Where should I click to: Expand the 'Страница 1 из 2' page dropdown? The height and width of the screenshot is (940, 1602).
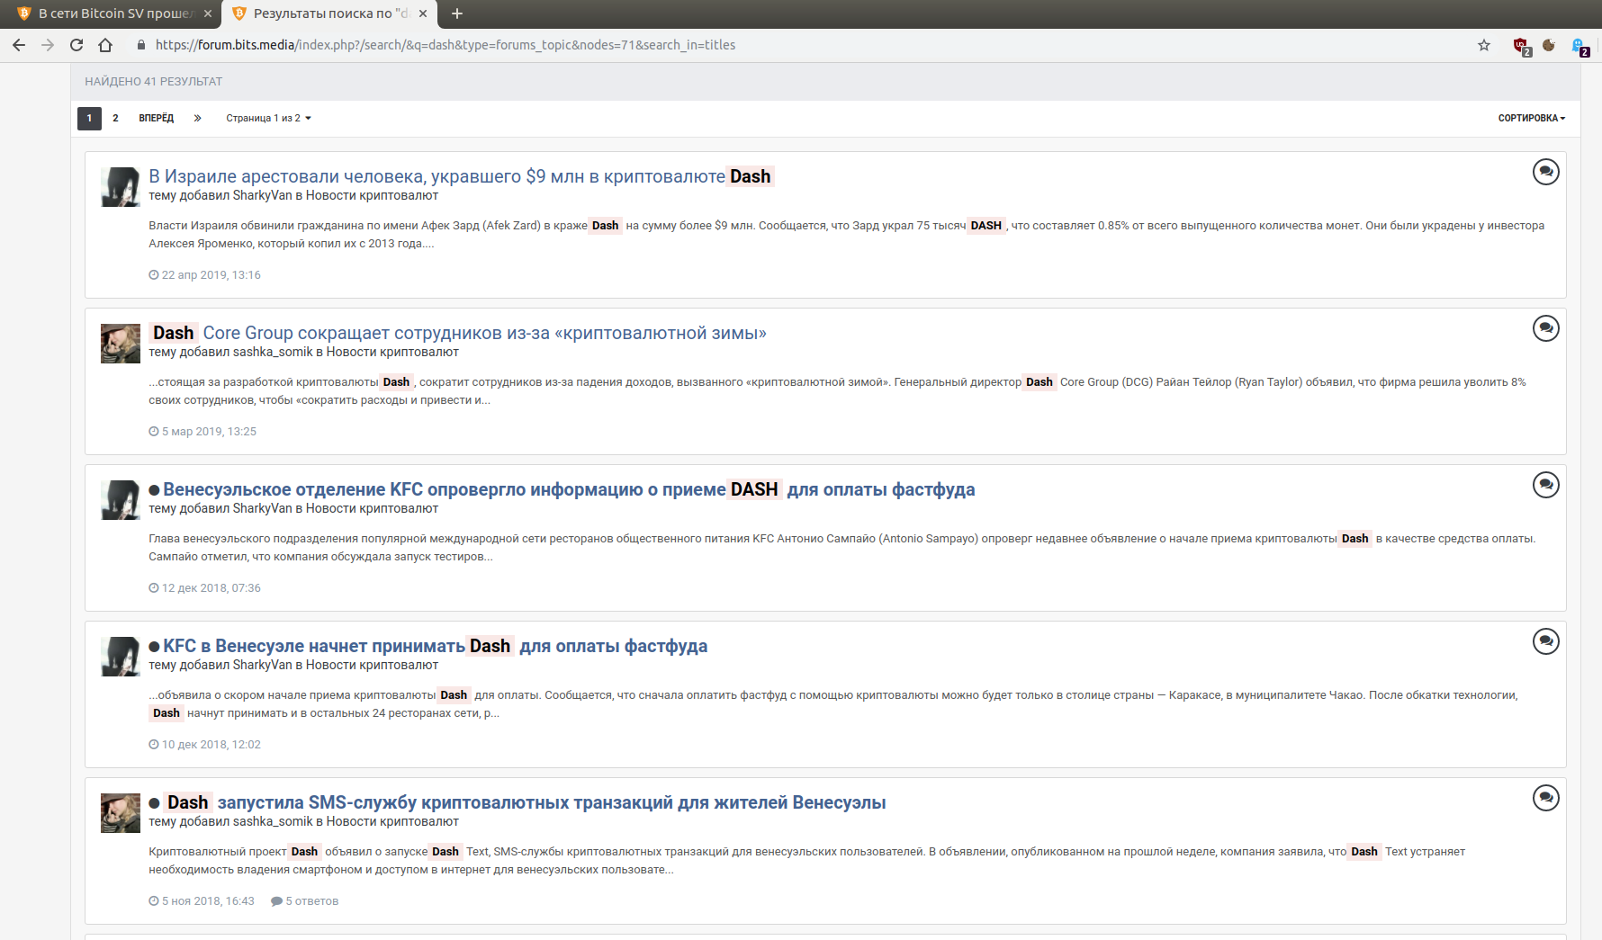(268, 118)
